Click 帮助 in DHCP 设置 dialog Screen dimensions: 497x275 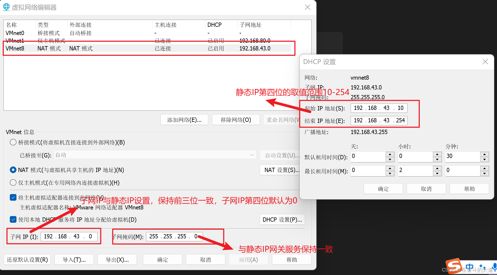pos(469,189)
